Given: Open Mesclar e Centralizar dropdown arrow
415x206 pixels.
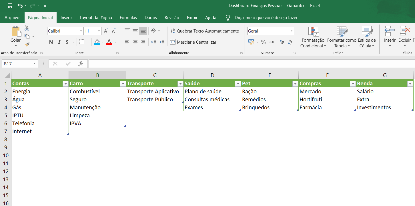Looking at the screenshot, I should click(221, 42).
